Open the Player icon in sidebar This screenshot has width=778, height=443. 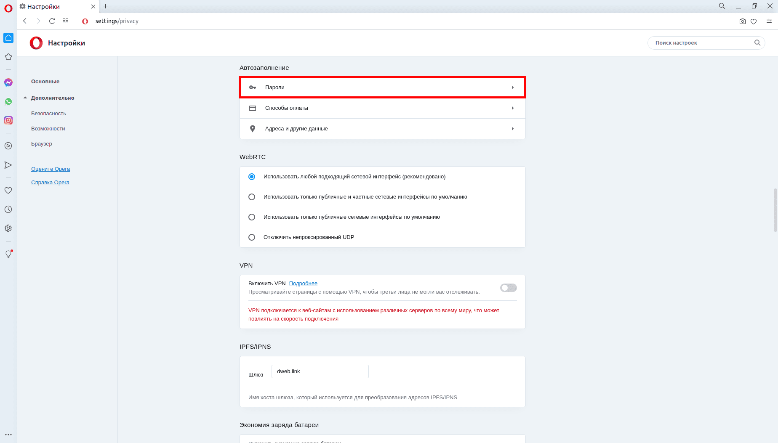tap(8, 146)
